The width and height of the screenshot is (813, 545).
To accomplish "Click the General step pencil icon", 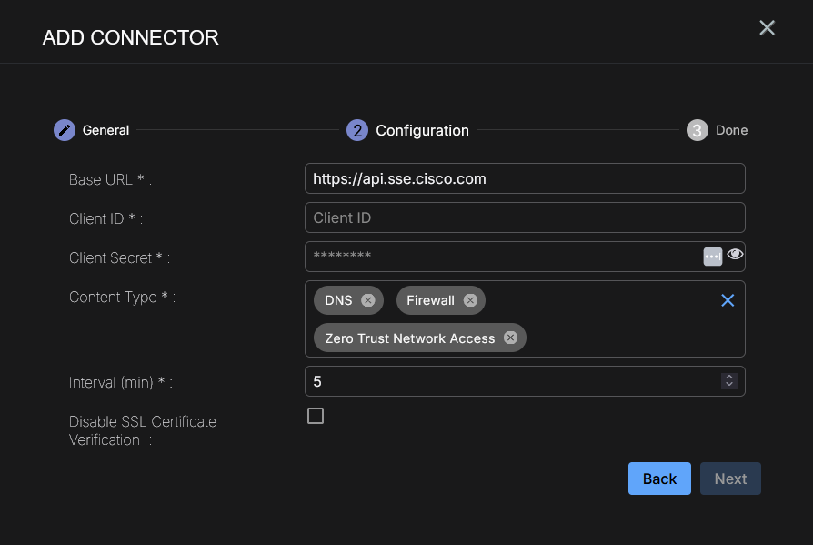I will click(x=64, y=130).
